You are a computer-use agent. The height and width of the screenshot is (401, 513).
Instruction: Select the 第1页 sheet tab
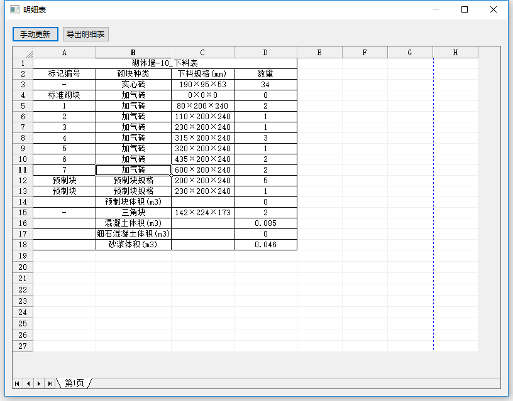click(74, 383)
